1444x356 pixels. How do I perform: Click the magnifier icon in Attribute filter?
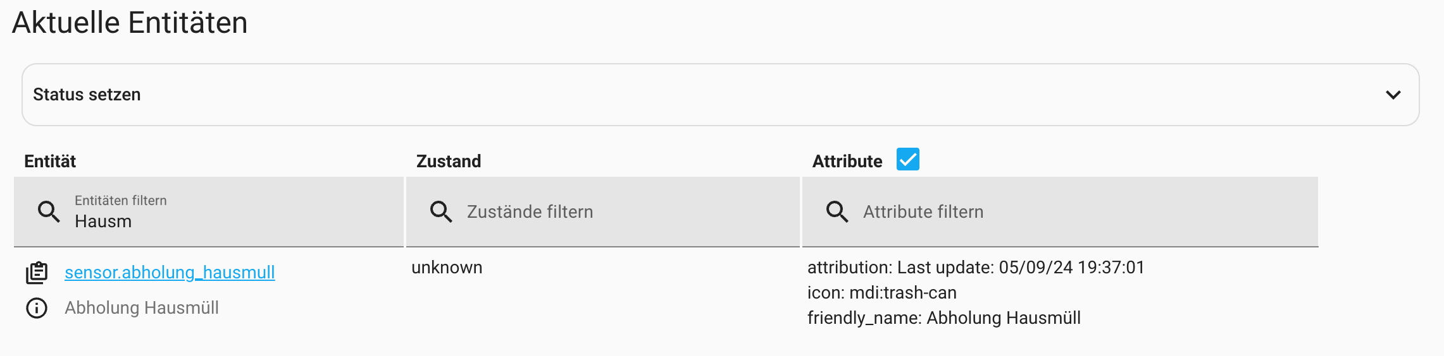[x=837, y=211]
